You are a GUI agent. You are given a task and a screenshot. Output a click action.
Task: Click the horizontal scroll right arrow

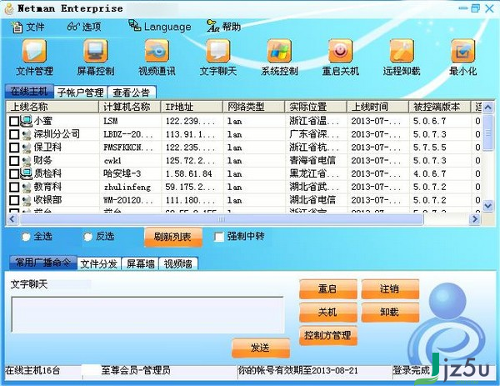(x=475, y=219)
